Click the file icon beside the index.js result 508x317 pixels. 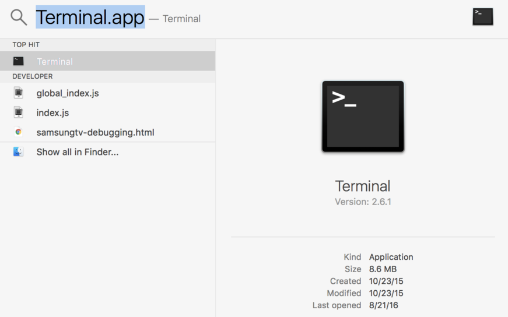pos(19,112)
